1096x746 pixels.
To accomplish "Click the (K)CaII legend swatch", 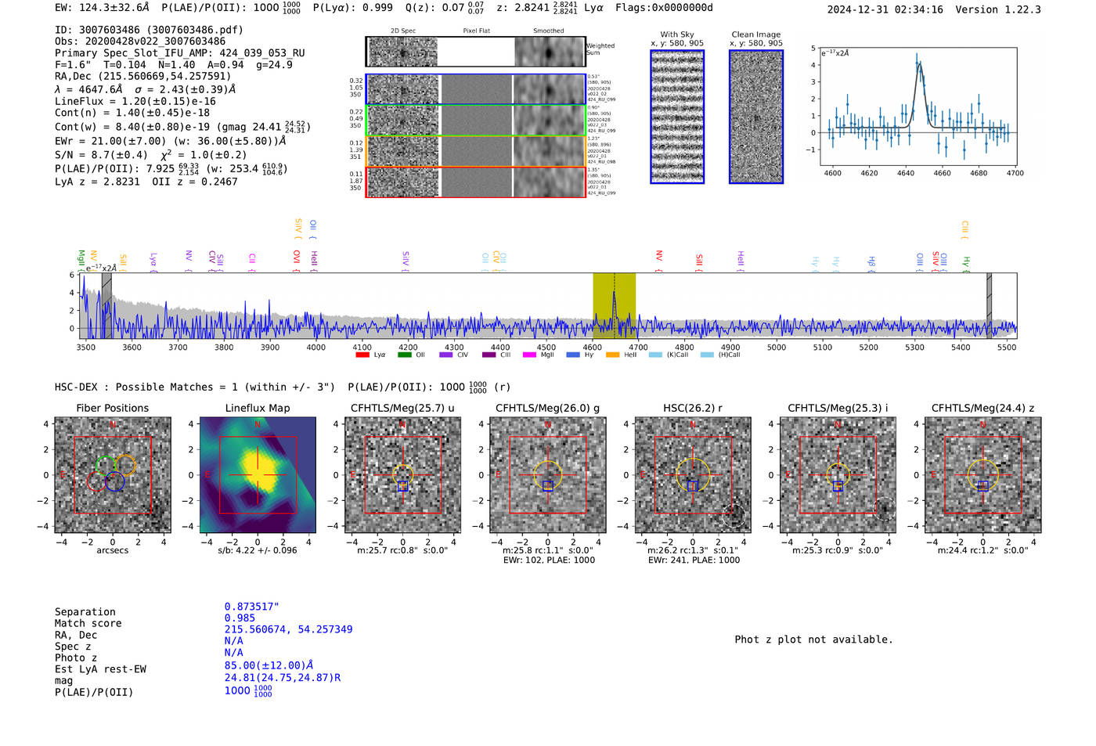I will click(x=656, y=355).
